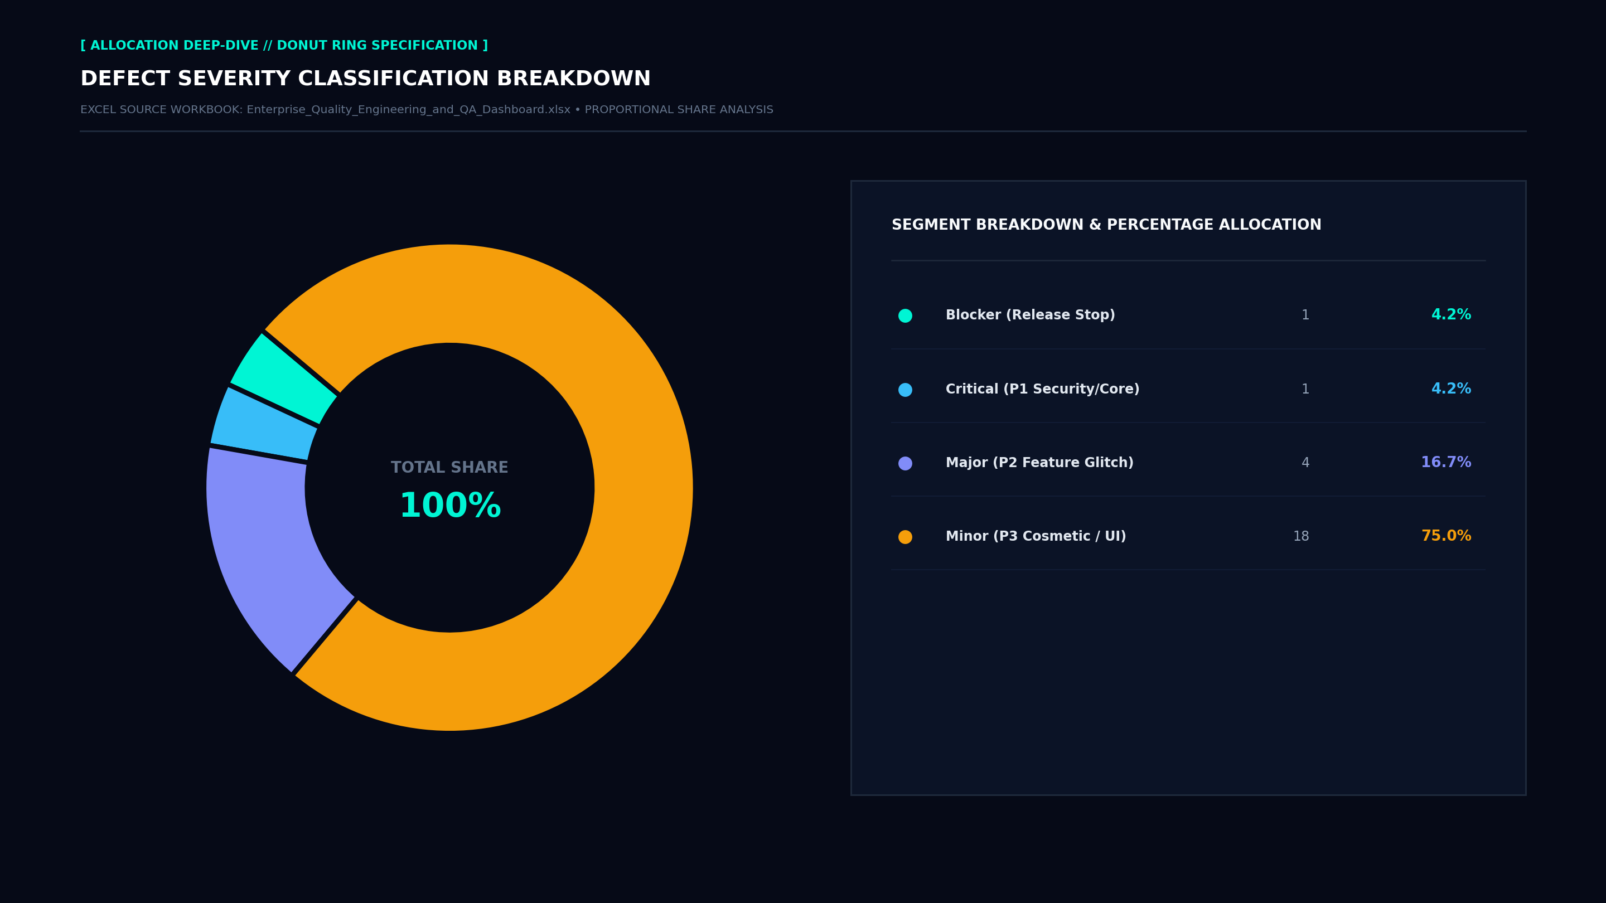Select 'Minor (P3 Cosmetic / UI)' label
The width and height of the screenshot is (1606, 903).
tap(1036, 537)
